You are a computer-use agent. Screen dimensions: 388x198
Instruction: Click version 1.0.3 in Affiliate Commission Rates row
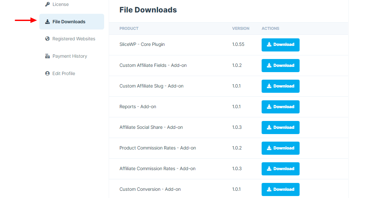[x=237, y=168]
